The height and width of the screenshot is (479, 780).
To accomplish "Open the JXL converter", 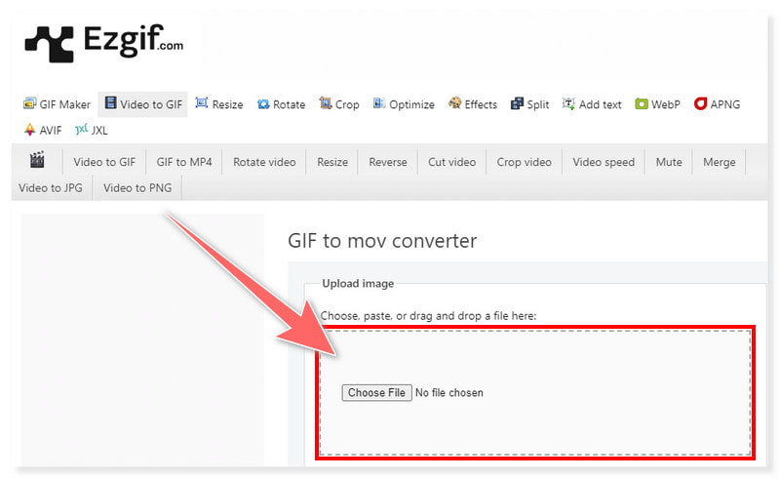I will (x=92, y=130).
